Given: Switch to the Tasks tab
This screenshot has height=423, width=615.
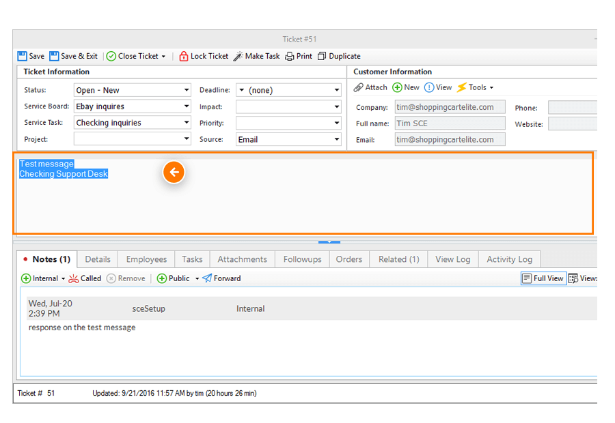Looking at the screenshot, I should click(192, 259).
